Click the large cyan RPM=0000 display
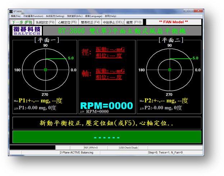This screenshot has width=224, height=176. click(106, 106)
